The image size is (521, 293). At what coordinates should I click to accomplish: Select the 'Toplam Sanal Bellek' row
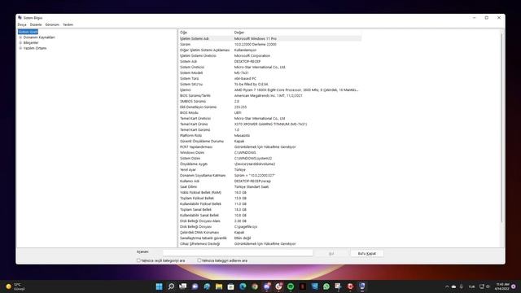tap(270, 210)
